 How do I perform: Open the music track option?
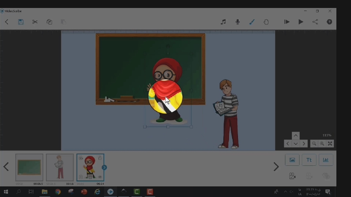223,22
